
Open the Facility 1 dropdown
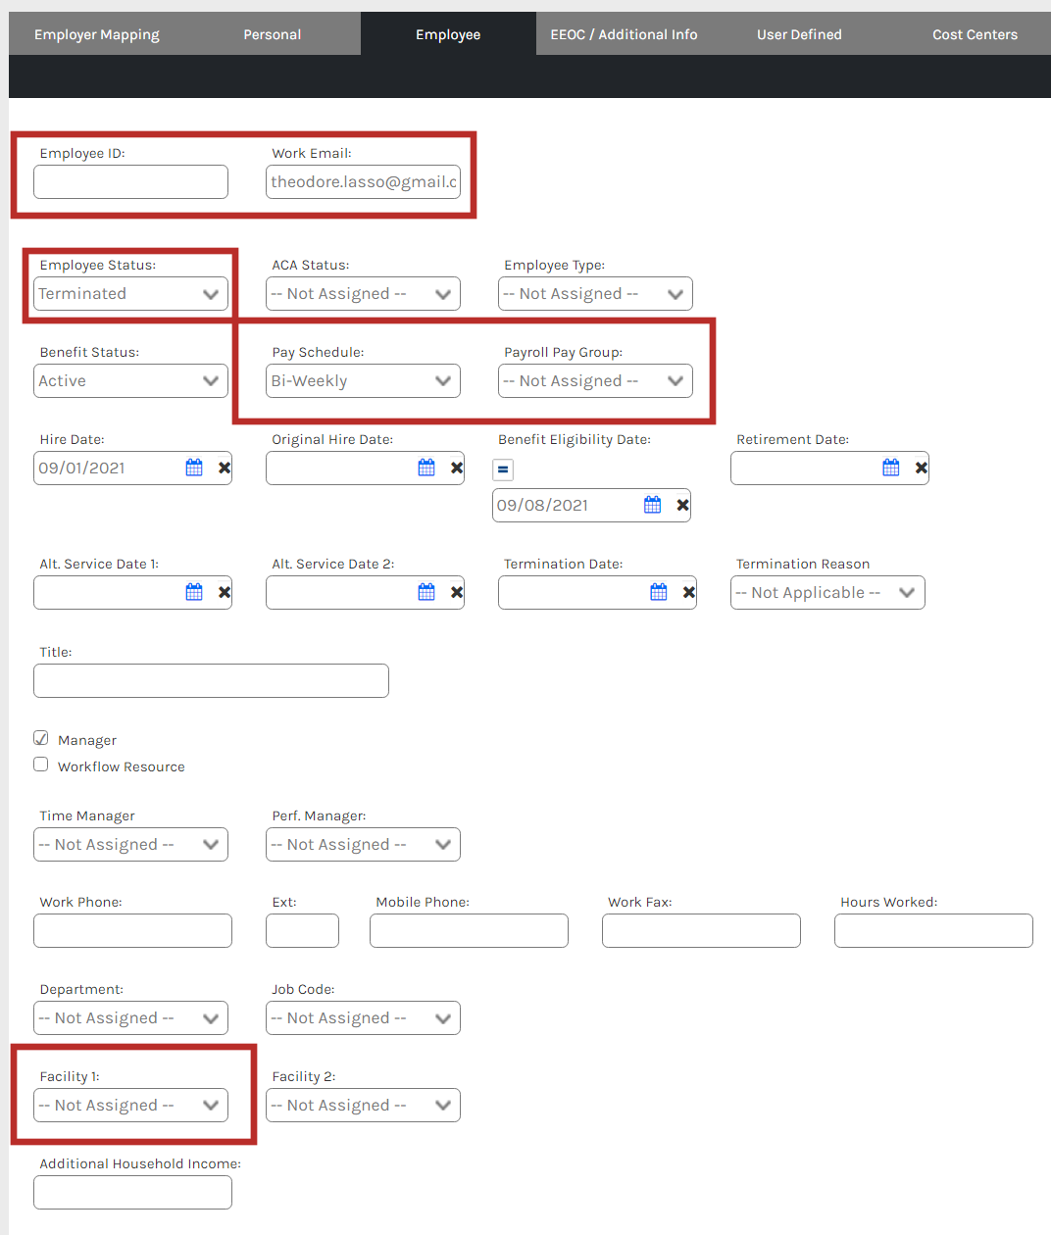(x=130, y=1106)
